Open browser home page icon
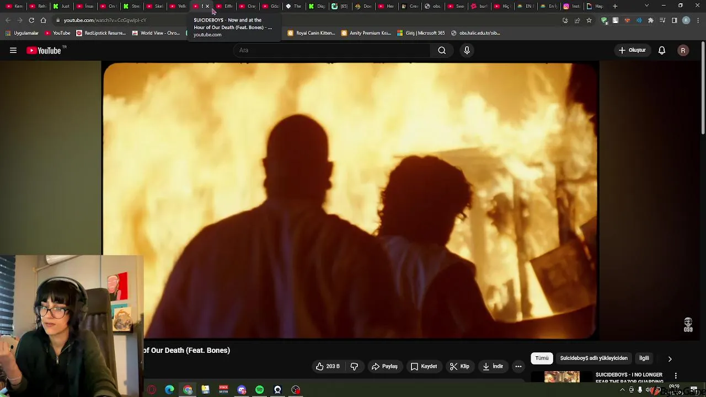706x397 pixels. [43, 20]
